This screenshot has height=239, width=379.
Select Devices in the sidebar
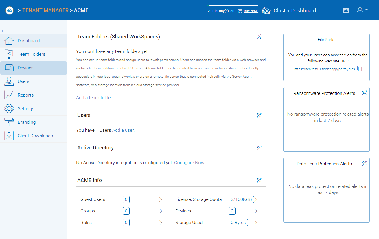pyautogui.click(x=34, y=68)
